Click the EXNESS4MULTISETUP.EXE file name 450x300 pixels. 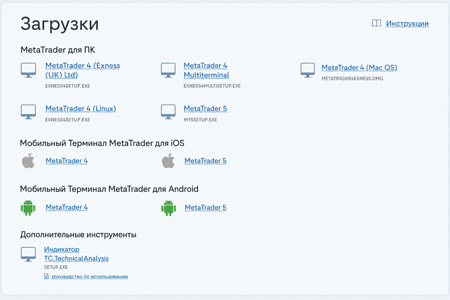point(212,86)
